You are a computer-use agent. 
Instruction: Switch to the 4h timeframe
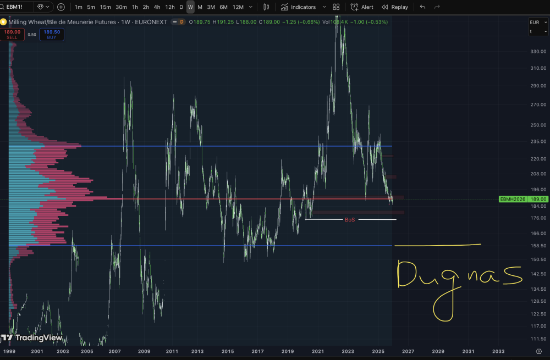tap(157, 7)
